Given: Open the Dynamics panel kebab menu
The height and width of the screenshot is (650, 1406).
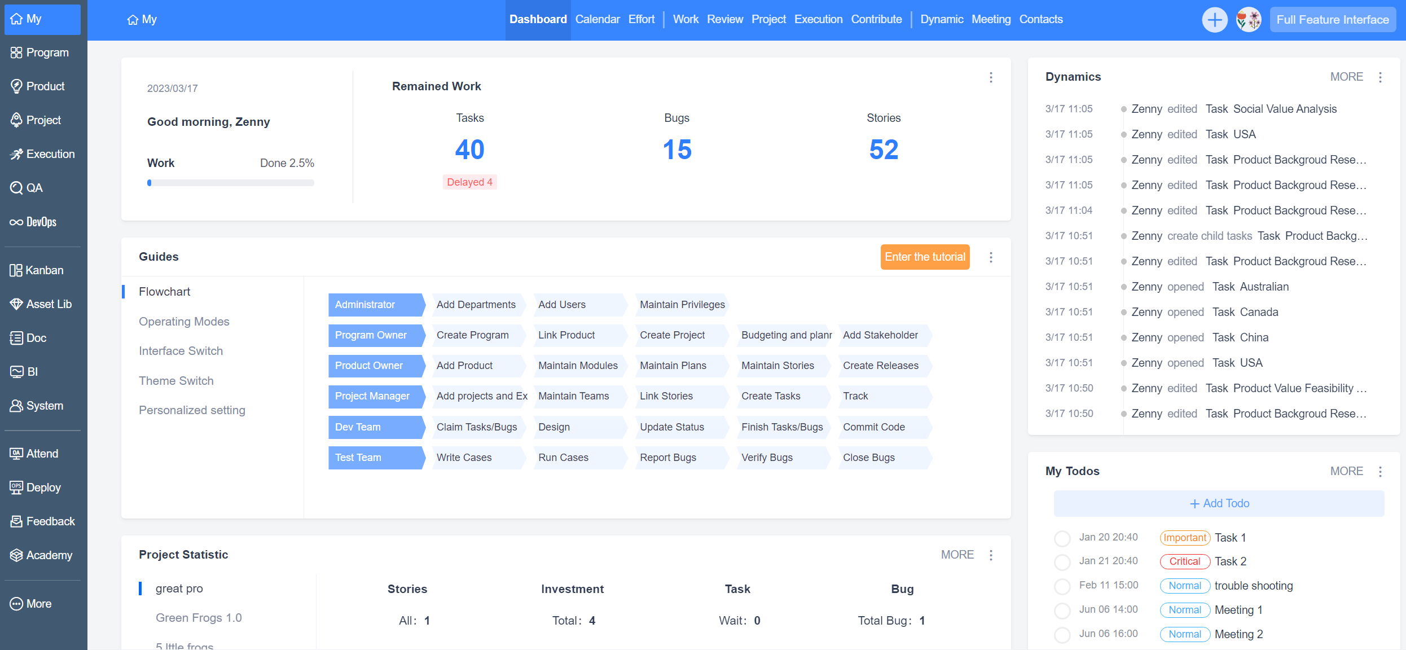Looking at the screenshot, I should point(1381,77).
